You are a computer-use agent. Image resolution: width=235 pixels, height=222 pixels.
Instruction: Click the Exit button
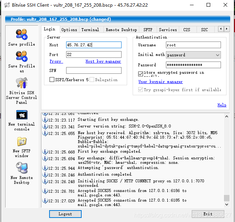(x=208, y=214)
